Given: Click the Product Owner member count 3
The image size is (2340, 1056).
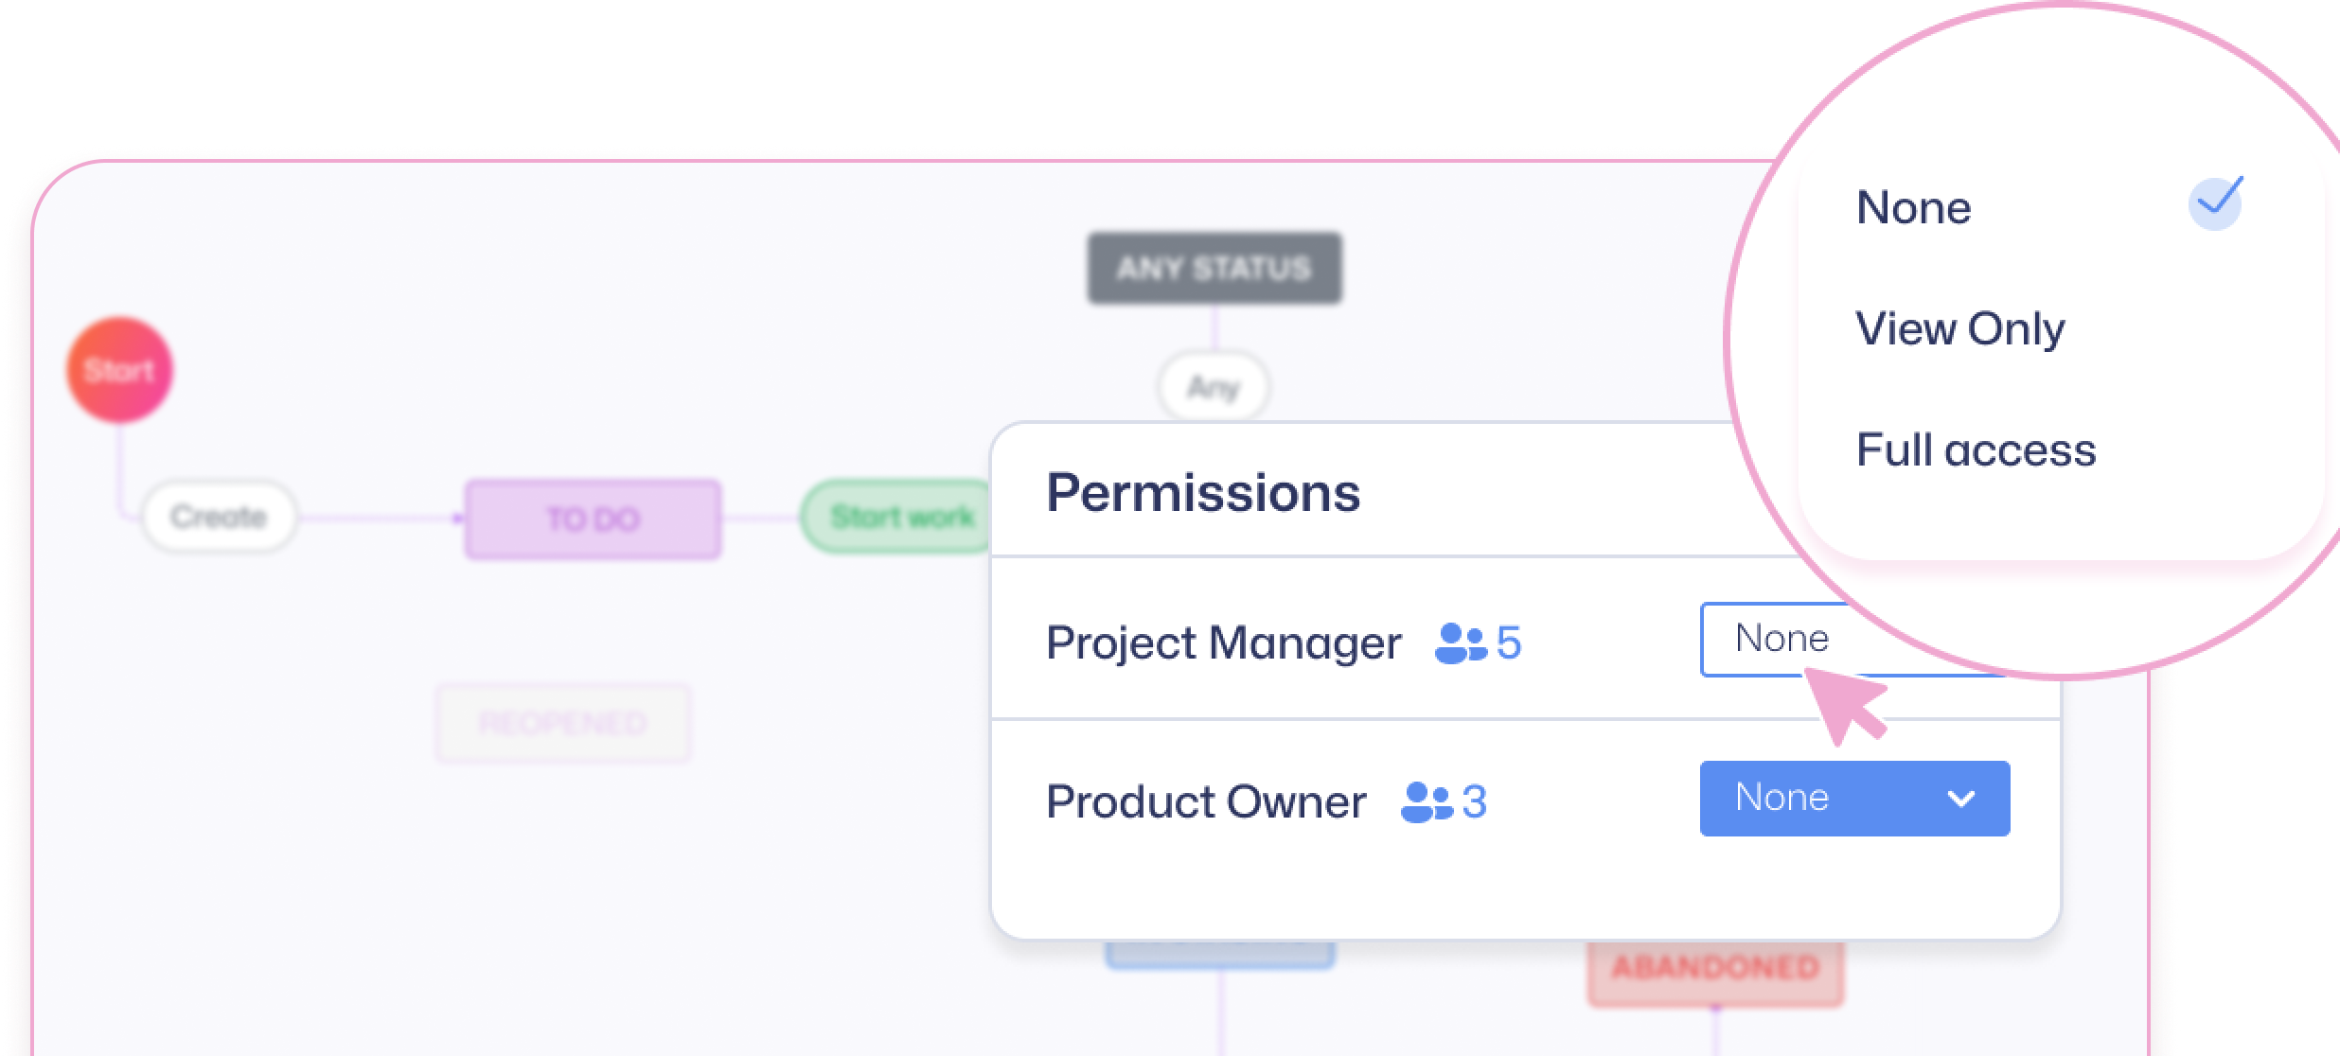Looking at the screenshot, I should (x=1474, y=802).
